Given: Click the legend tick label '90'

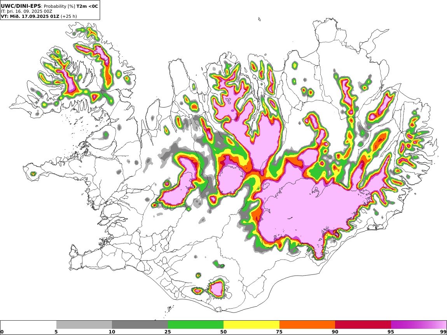Looking at the screenshot, I should [335, 332].
